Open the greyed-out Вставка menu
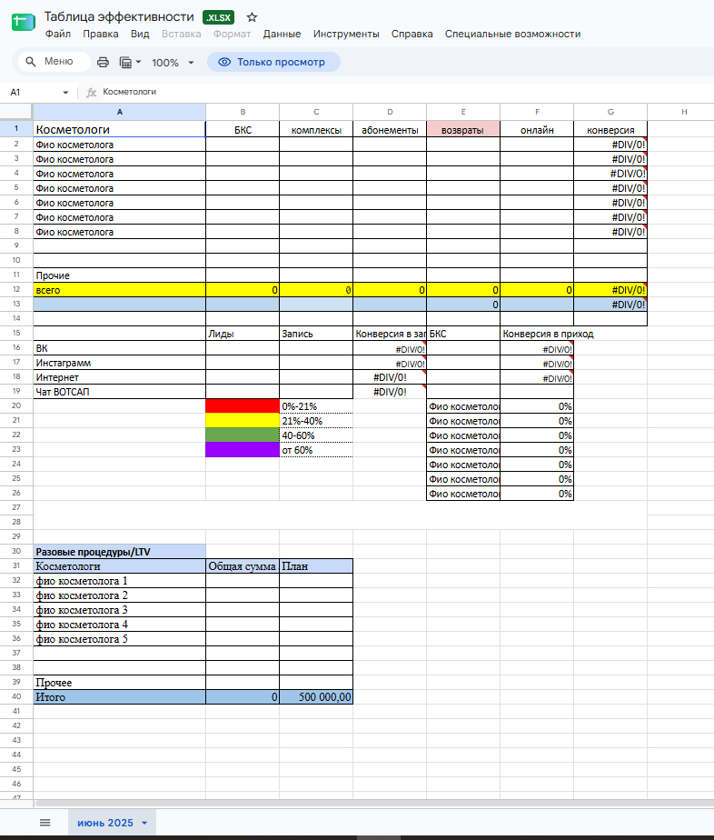714x840 pixels. 181,34
